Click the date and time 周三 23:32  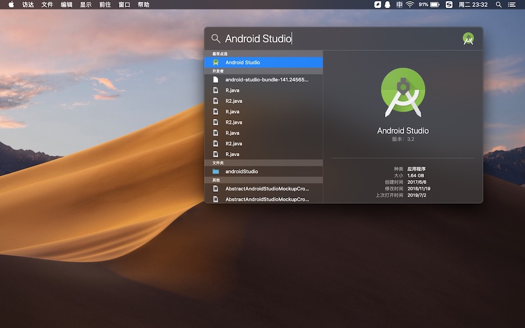pos(473,4)
